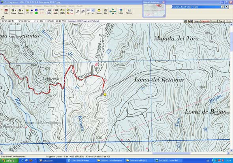Click the horizontal scrollbar thumb under the map

[171, 154]
